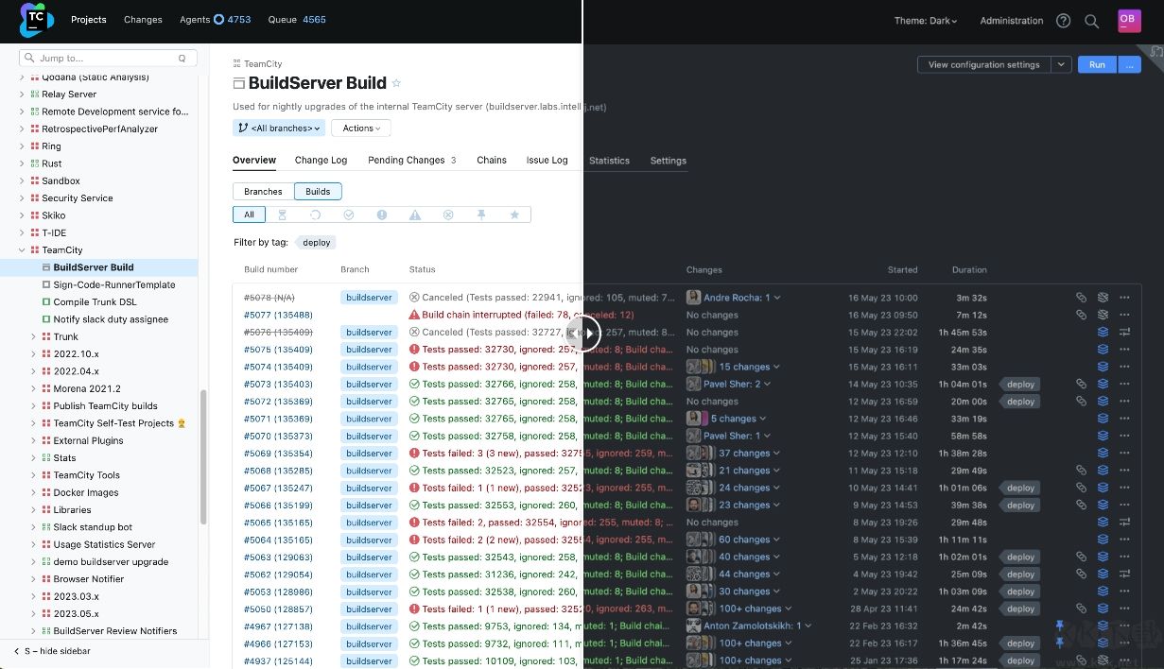Filter builds by running spinner icon
This screenshot has width=1164, height=669.
click(315, 214)
